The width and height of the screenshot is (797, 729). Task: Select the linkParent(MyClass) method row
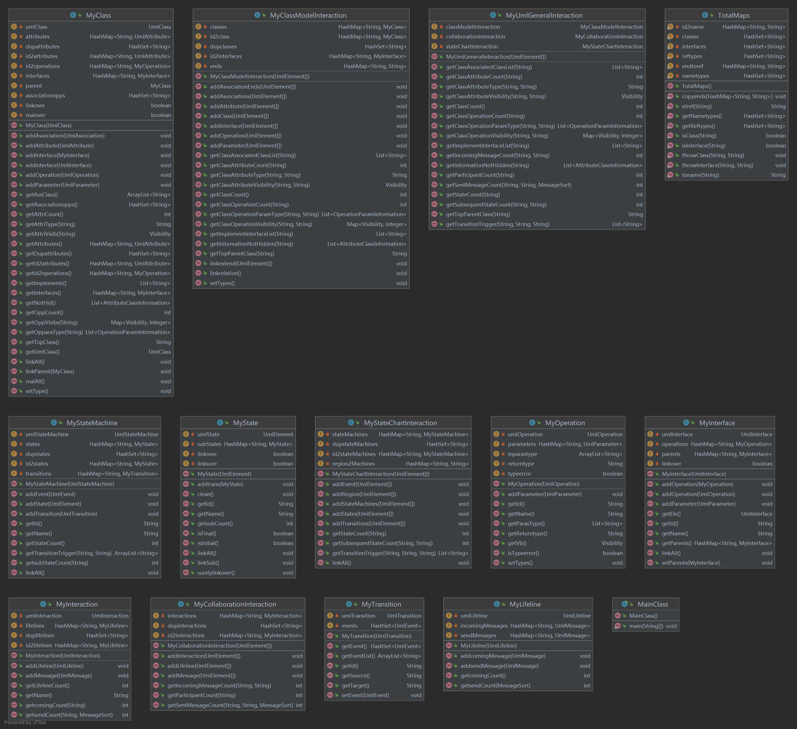click(91, 372)
